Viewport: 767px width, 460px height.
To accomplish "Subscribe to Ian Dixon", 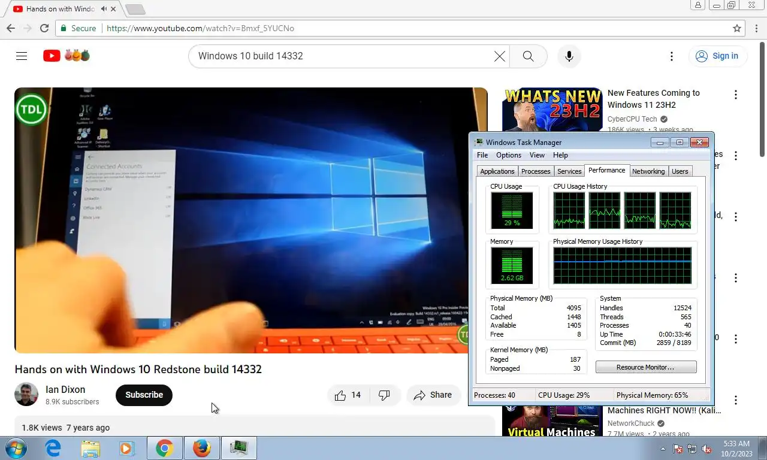I will coord(144,395).
